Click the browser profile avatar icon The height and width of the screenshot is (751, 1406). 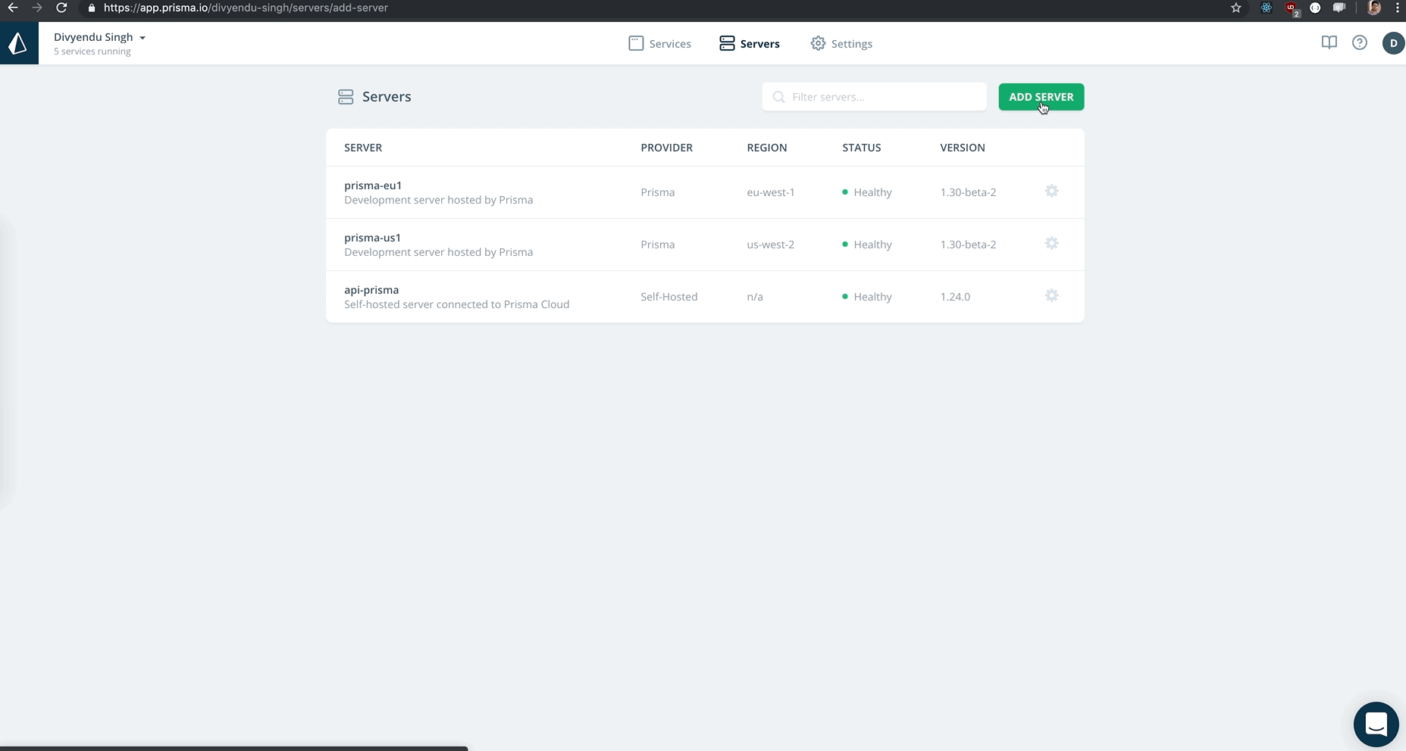pos(1373,8)
